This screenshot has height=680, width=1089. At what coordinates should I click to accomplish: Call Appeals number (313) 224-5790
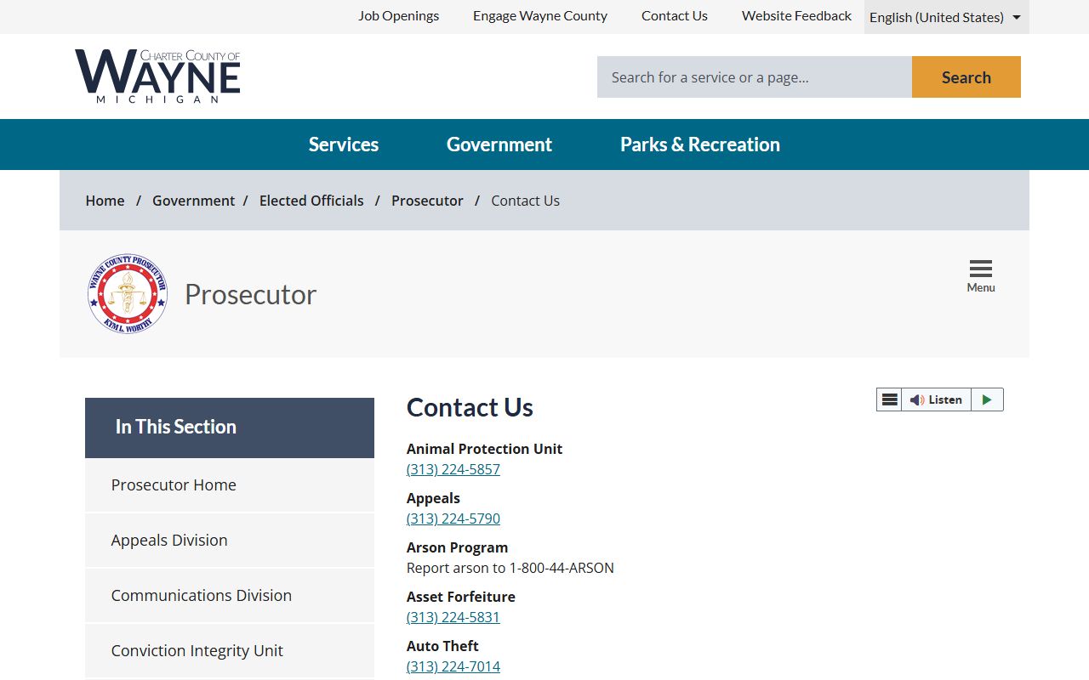(453, 518)
